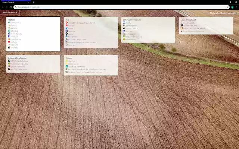Viewport: 239px width, 149px height.
Task: Click the Software Development panel heading
Action: point(132,20)
